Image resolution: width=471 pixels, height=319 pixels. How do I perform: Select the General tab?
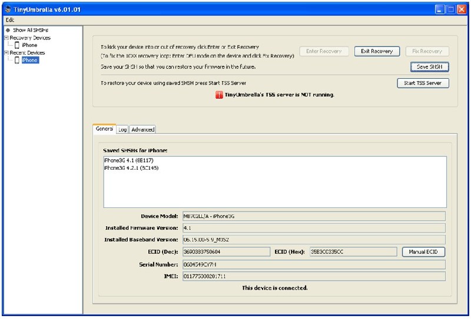click(104, 129)
